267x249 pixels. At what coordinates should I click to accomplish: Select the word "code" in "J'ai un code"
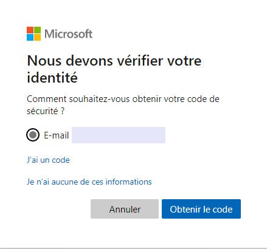pos(61,160)
